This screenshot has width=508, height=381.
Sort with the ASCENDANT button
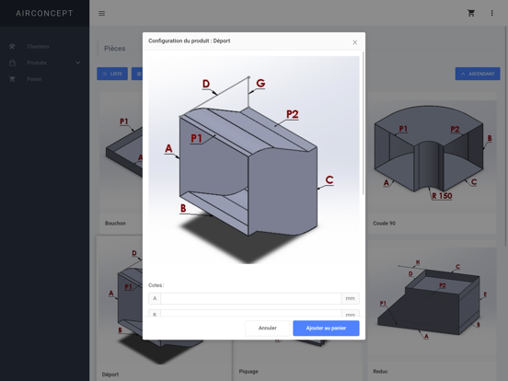click(478, 74)
